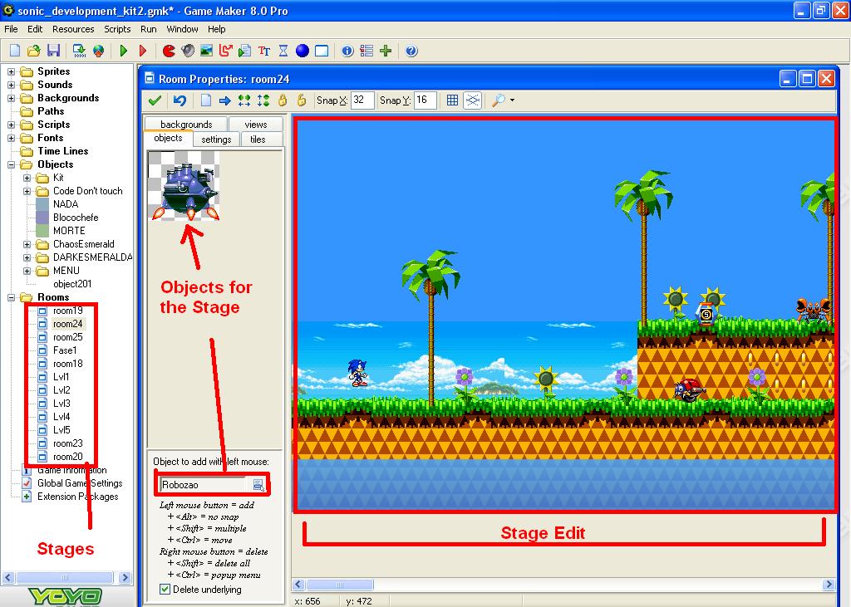Create a script document icon
Viewport: 851px width, 607px height.
[x=245, y=51]
